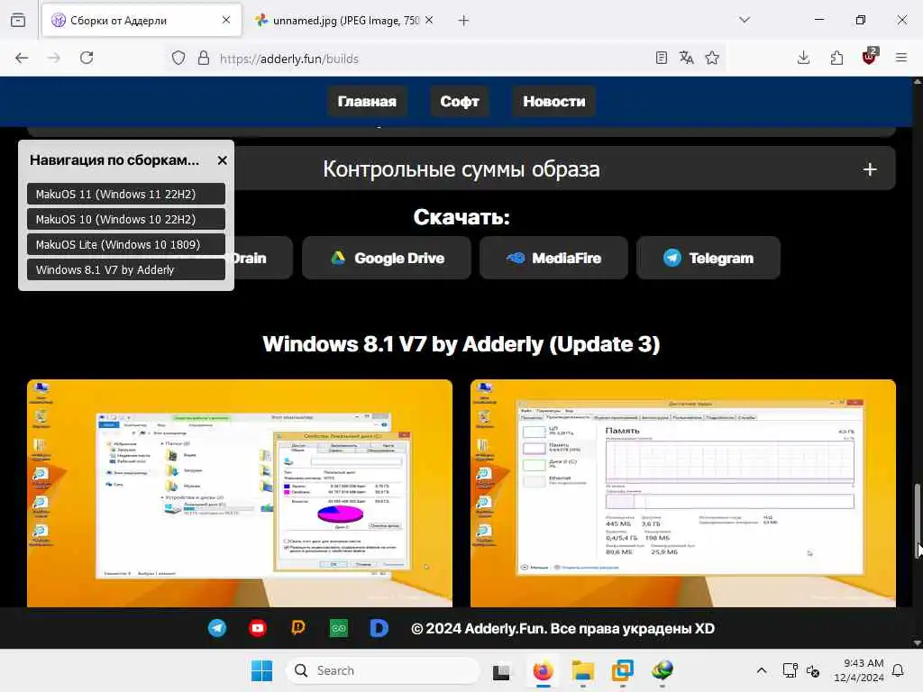Screen dimensions: 923x692
Task: Click the page vertical scrollbar thumb
Action: click(x=917, y=521)
